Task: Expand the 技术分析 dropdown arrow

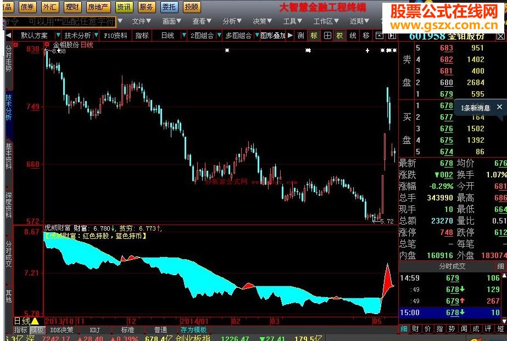Action: click(x=96, y=36)
